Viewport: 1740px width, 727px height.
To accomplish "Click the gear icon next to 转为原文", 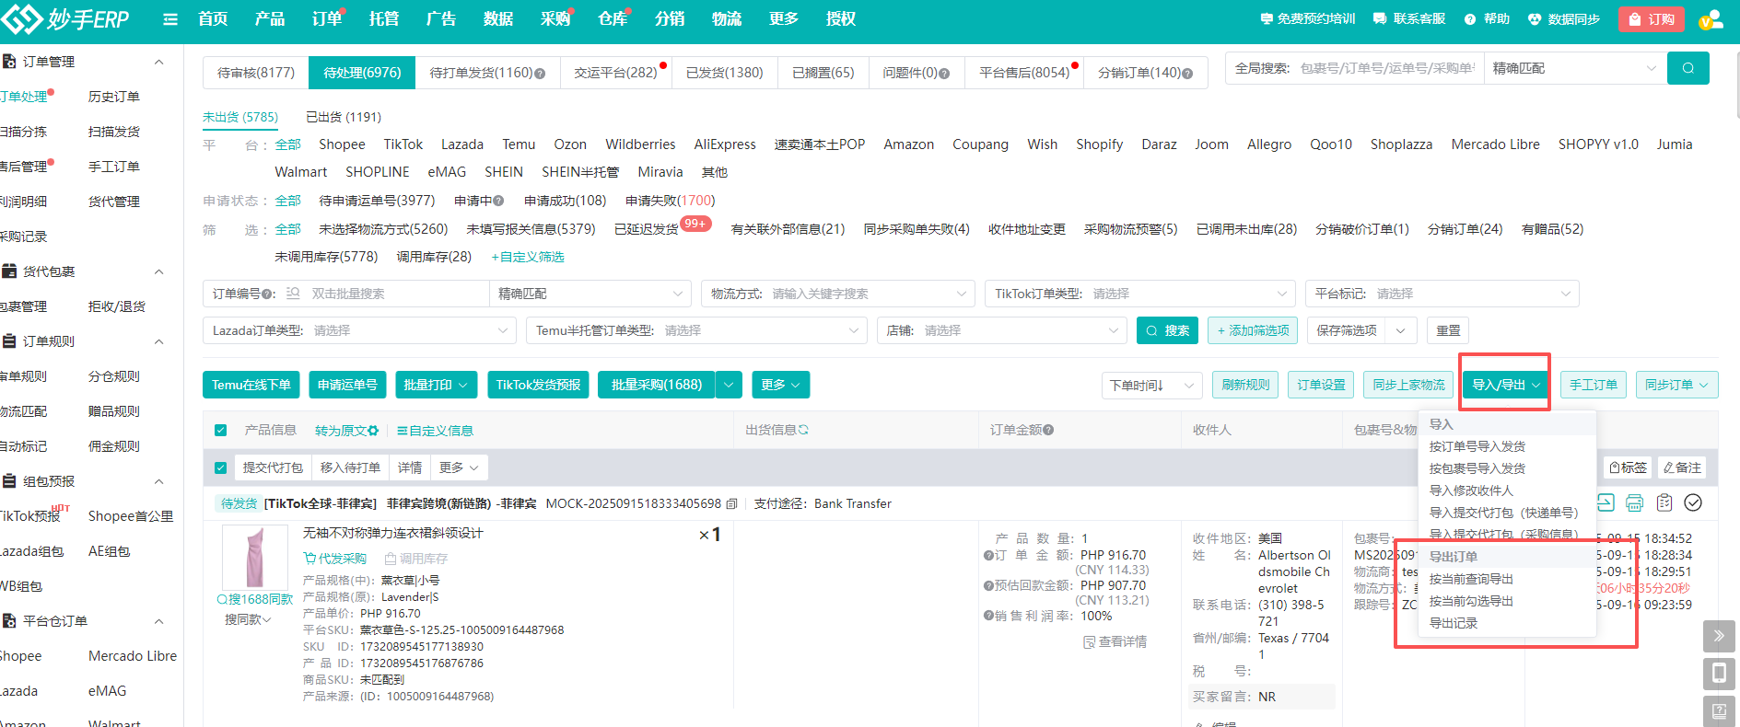I will pyautogui.click(x=373, y=431).
